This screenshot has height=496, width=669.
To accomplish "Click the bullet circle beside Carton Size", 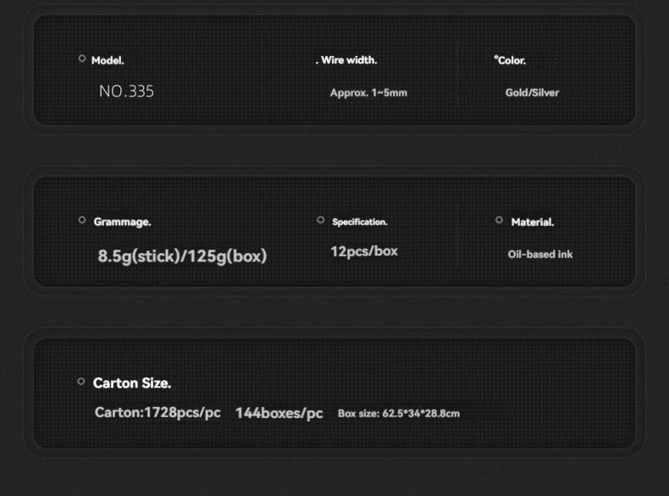I will pos(81,381).
